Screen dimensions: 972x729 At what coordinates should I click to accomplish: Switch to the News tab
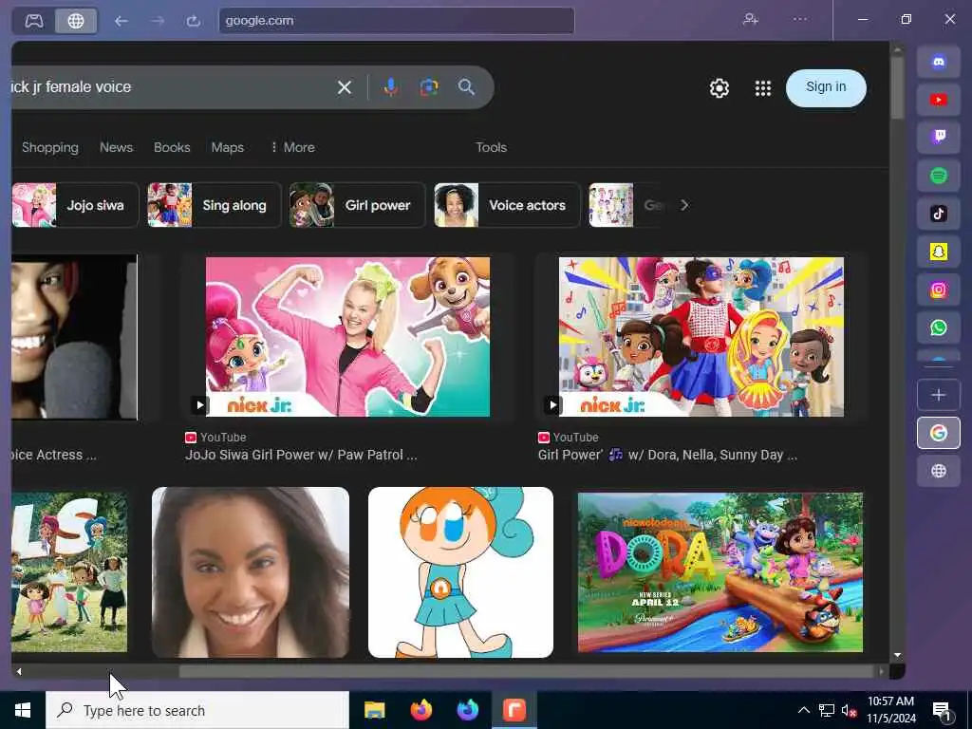click(116, 147)
